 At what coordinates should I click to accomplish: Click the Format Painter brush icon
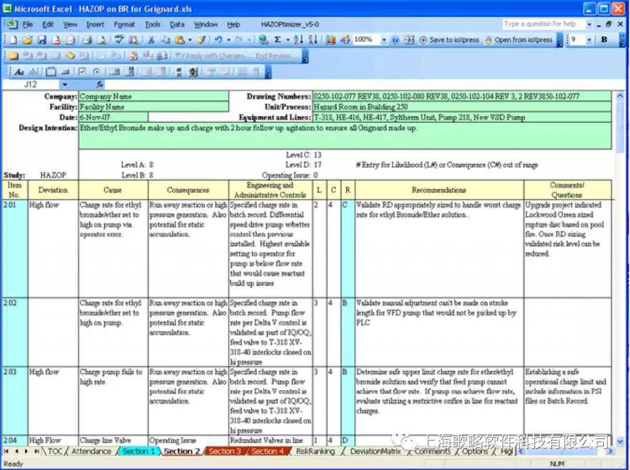[201, 40]
